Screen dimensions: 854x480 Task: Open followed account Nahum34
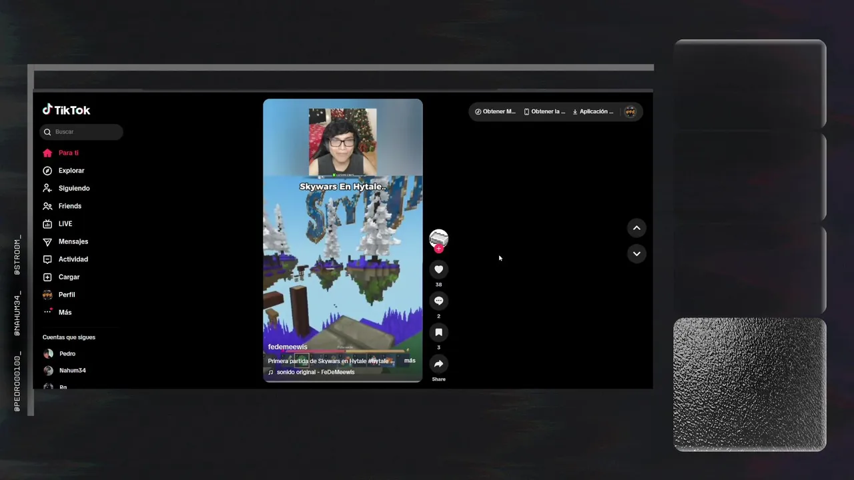72,371
